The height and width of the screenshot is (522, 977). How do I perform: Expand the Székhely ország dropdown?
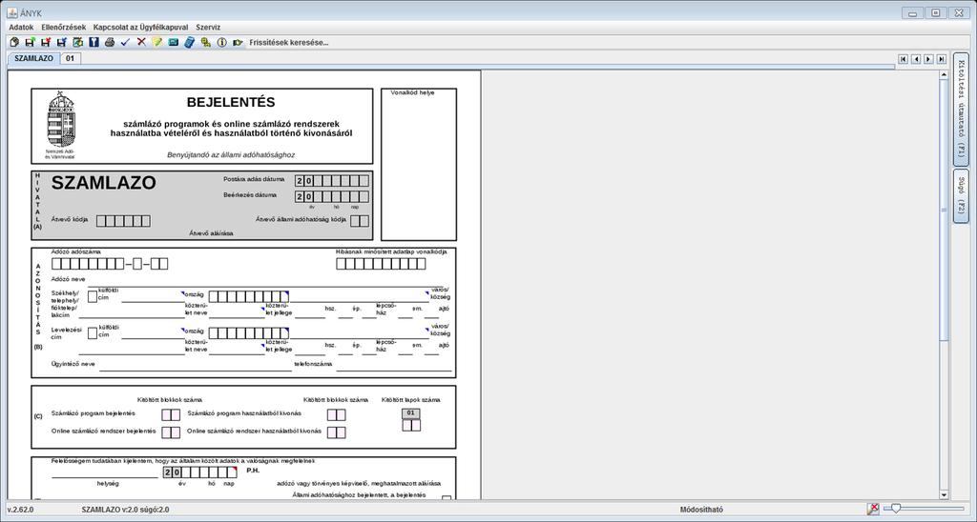point(182,292)
